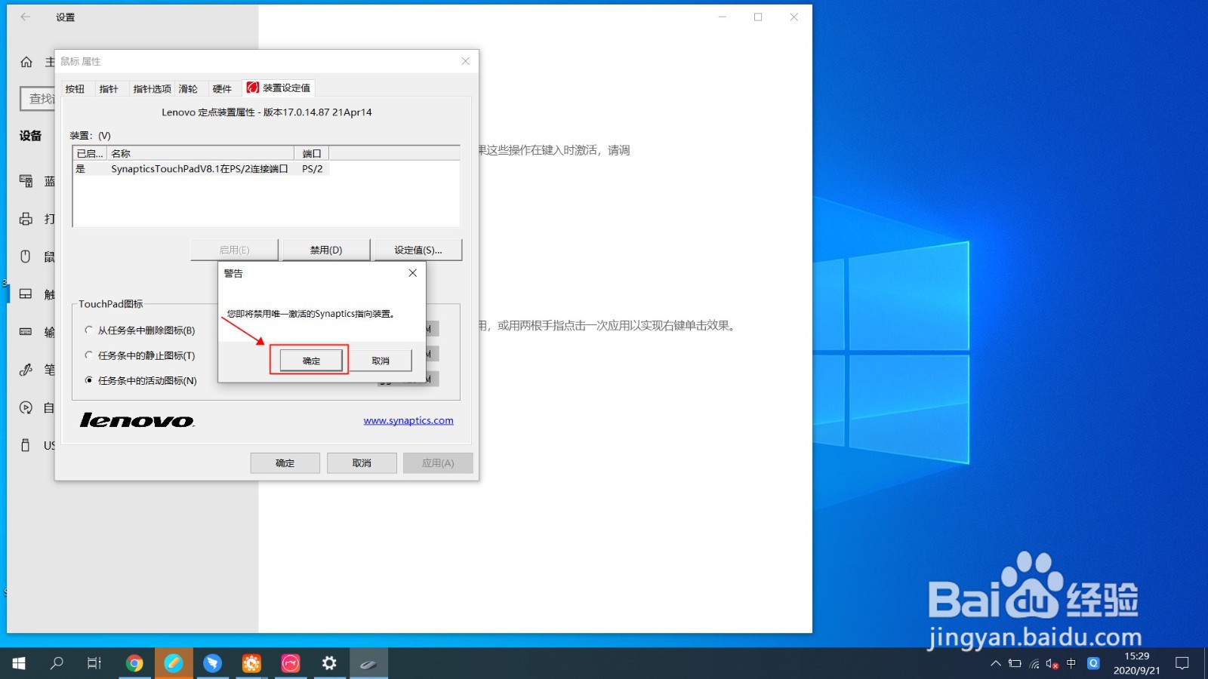1208x679 pixels.
Task: Open Settings home icon
Action: pyautogui.click(x=26, y=62)
